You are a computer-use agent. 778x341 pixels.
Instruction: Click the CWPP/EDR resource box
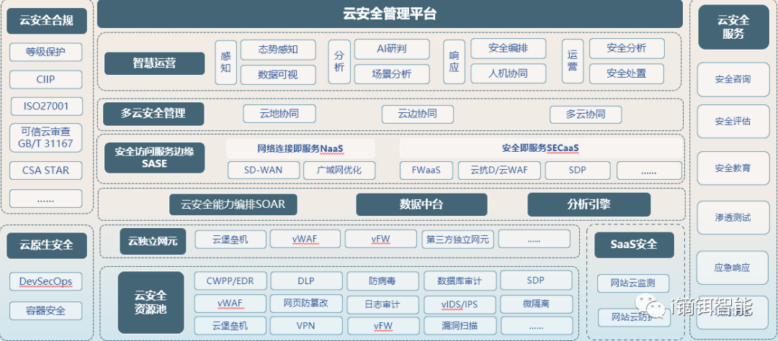(x=230, y=281)
